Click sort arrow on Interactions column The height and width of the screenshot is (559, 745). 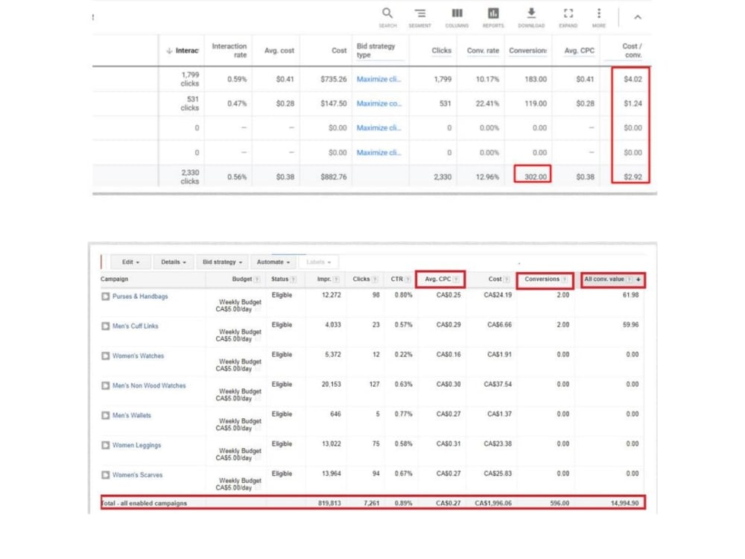click(169, 51)
